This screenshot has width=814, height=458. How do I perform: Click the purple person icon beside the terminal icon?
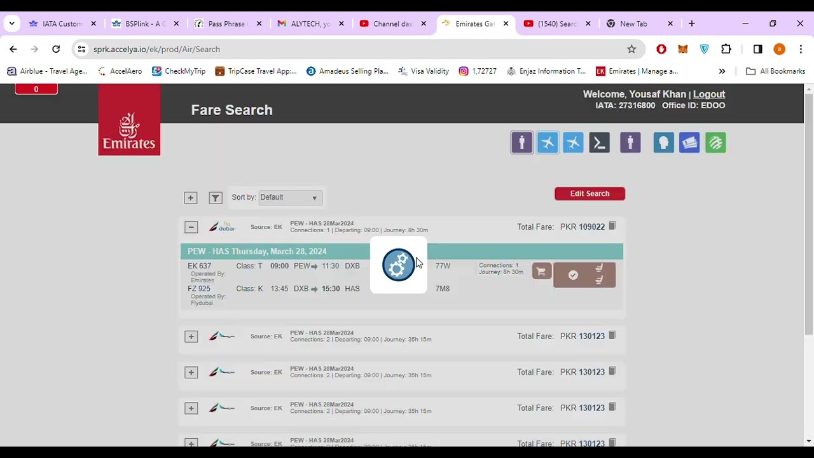tap(630, 142)
